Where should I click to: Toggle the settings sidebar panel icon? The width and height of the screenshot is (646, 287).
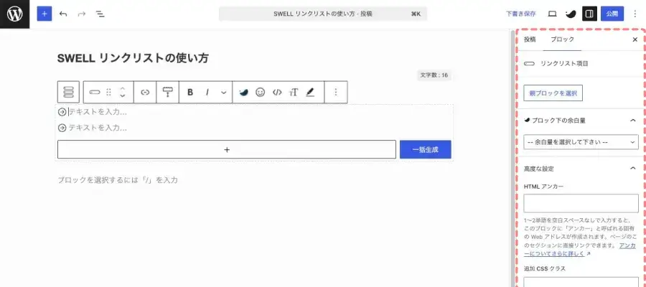tap(589, 14)
